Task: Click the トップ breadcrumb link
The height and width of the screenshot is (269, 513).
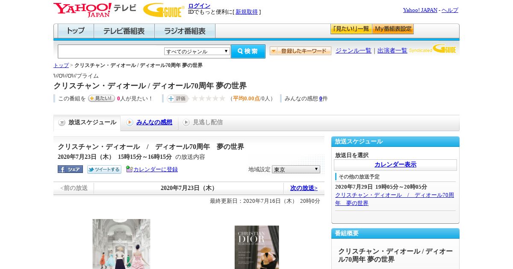Action: coord(61,65)
